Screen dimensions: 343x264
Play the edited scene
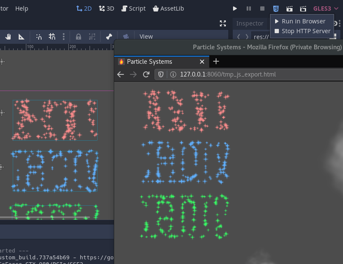pyautogui.click(x=290, y=9)
